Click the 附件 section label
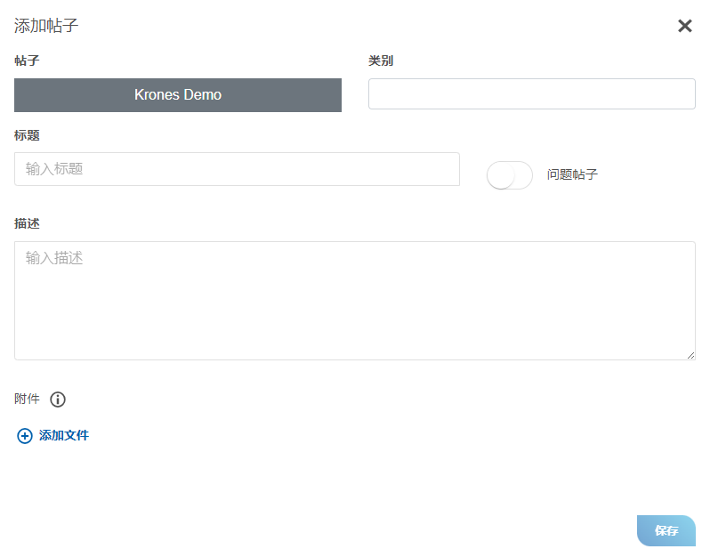 [27, 400]
